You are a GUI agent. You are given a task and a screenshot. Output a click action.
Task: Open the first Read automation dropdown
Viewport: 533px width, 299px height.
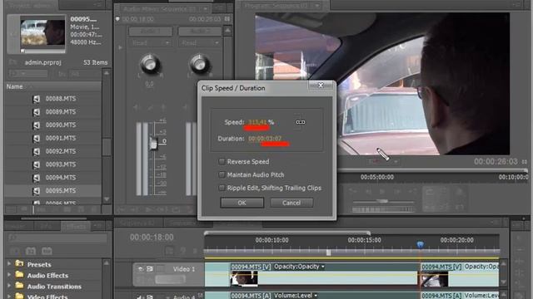click(x=150, y=43)
